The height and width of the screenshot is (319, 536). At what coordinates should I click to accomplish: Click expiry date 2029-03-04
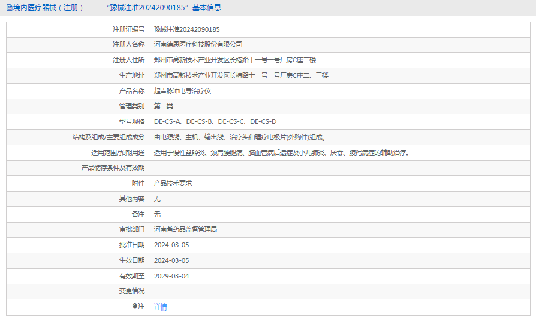pyautogui.click(x=171, y=276)
